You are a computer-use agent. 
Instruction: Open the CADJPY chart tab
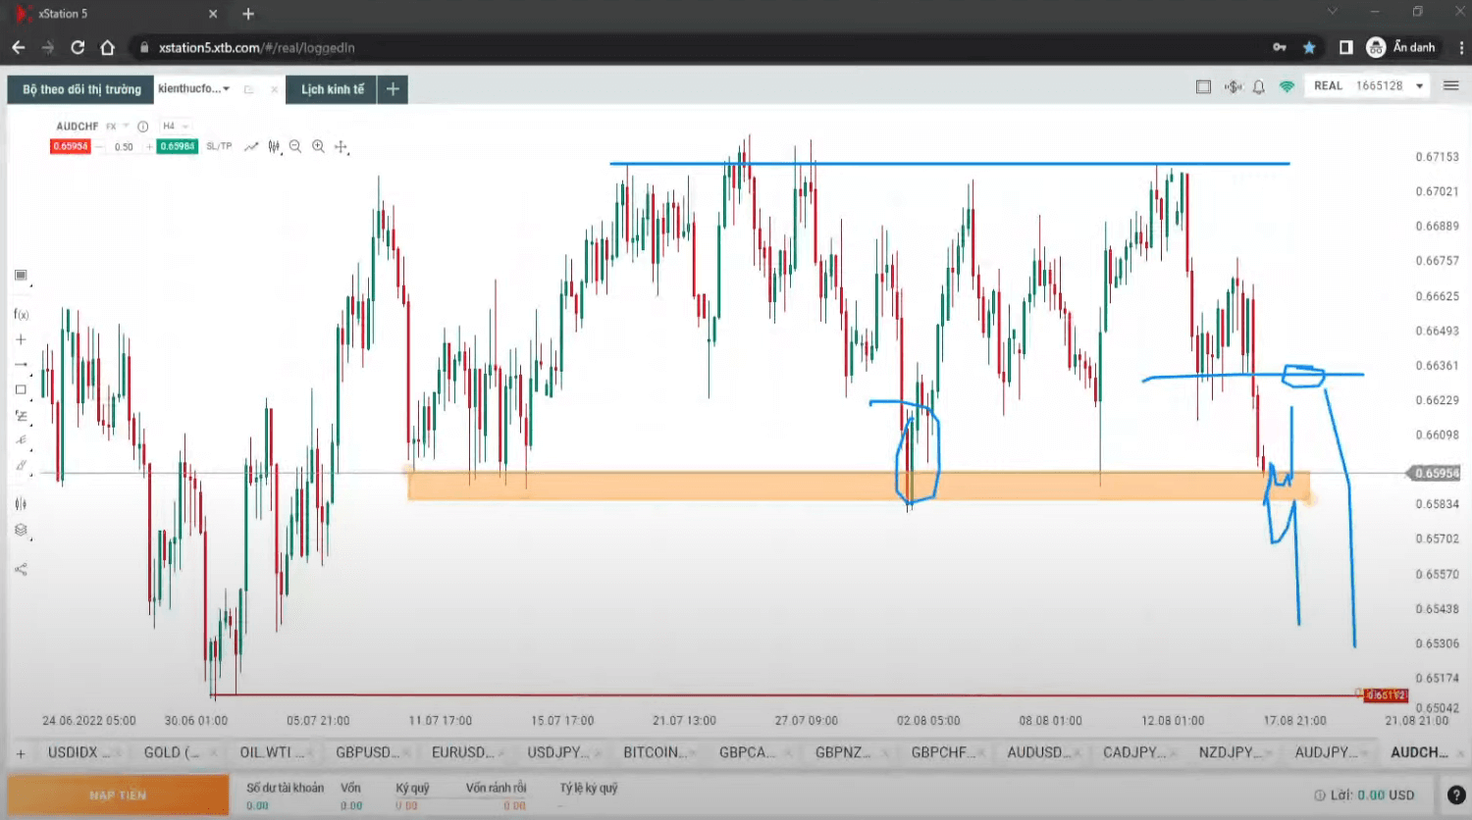coord(1133,752)
